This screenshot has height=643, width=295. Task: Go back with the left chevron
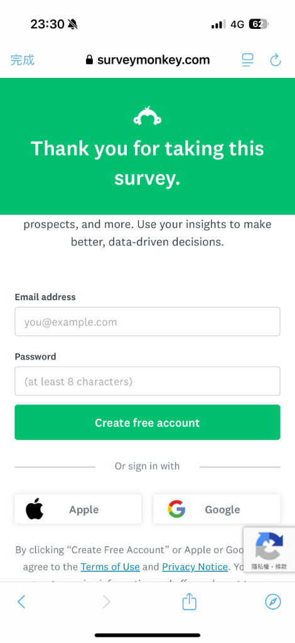coord(21,602)
